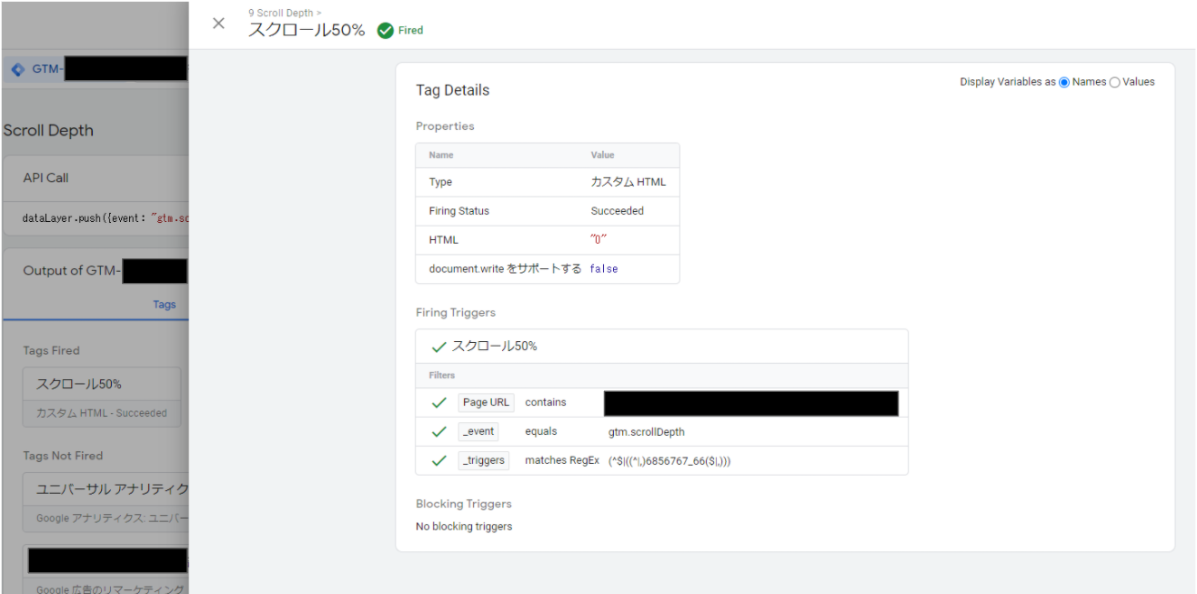Click the checkmark in Page URL filter row
The image size is (1197, 594).
click(439, 403)
